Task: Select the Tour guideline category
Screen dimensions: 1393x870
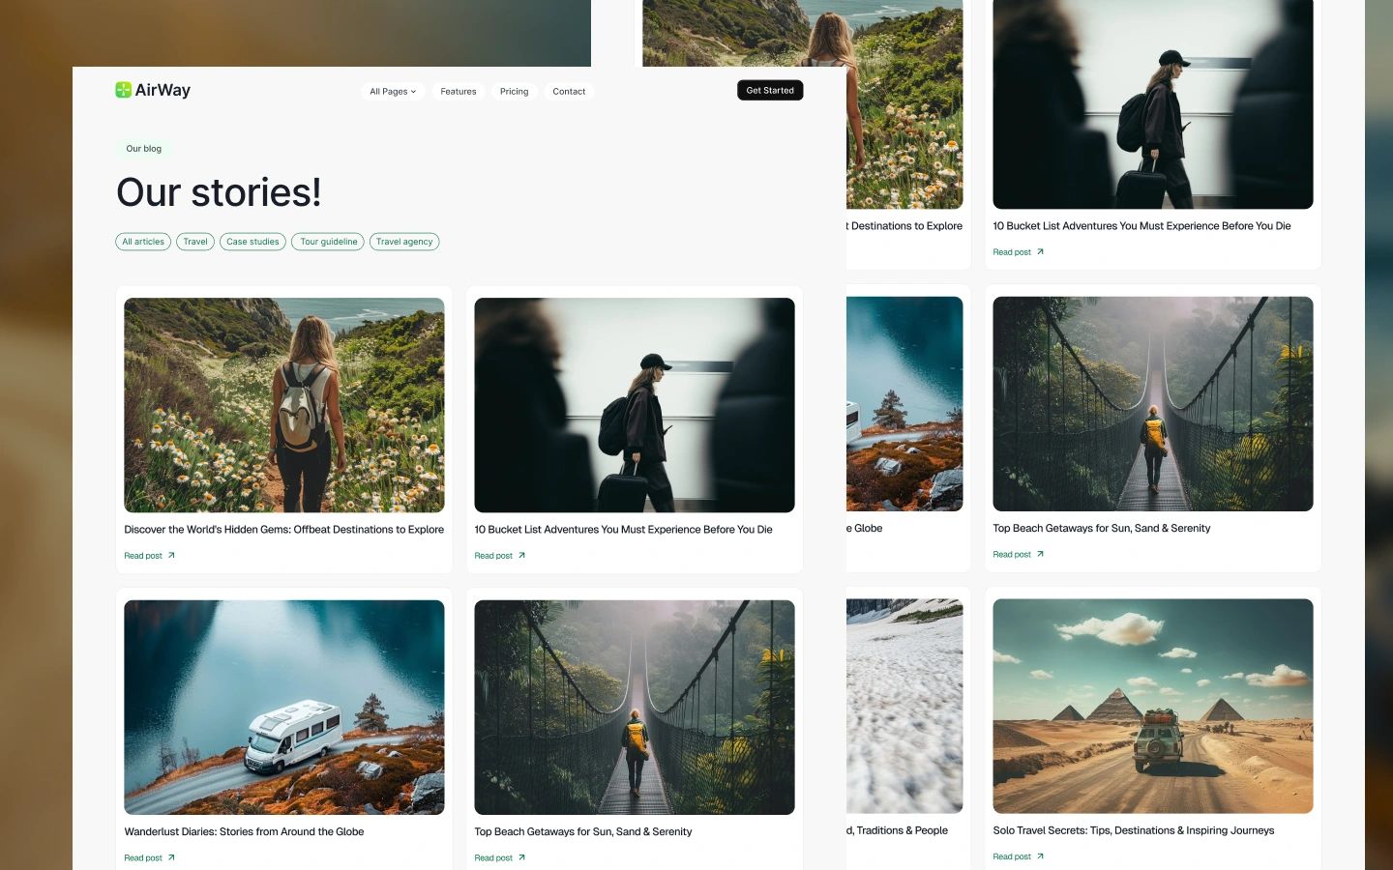Action: [x=328, y=242]
